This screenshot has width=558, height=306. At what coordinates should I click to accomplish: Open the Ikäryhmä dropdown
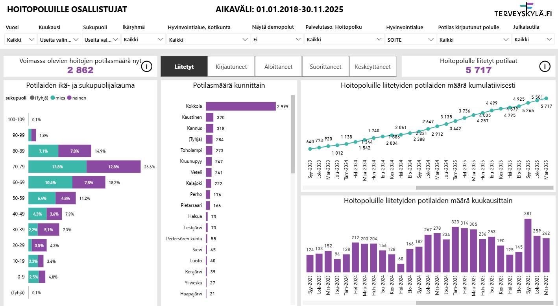(x=143, y=39)
